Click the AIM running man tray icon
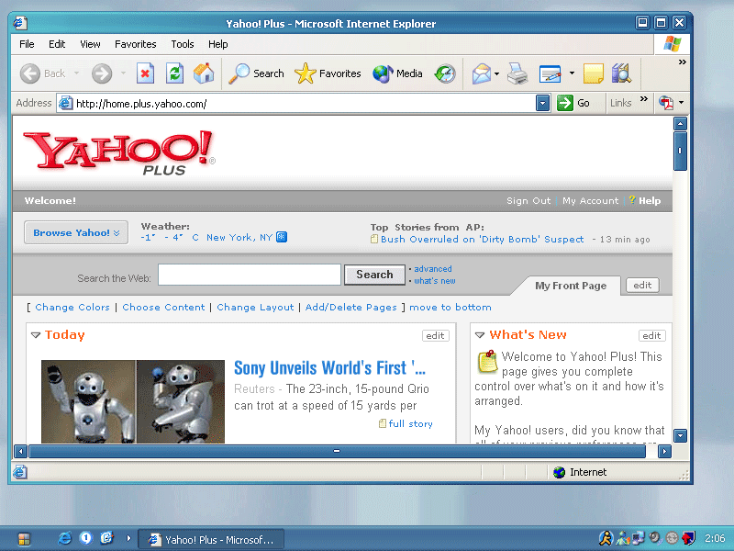Viewport: 734px width, 551px height. click(606, 538)
